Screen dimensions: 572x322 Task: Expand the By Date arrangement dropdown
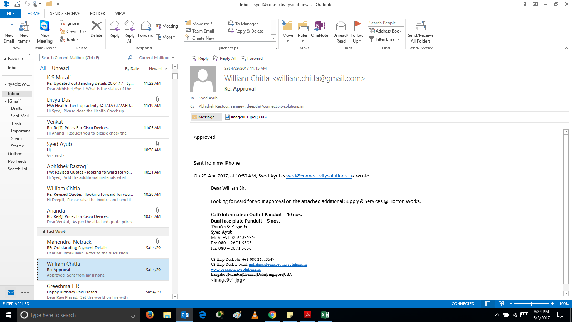click(134, 69)
